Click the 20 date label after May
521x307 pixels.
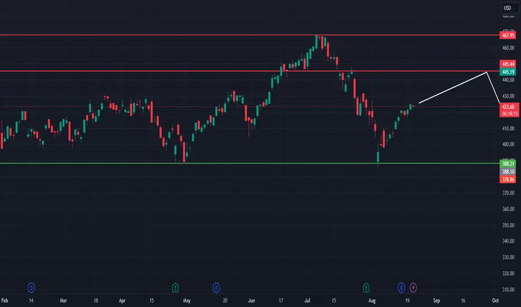(x=225, y=300)
